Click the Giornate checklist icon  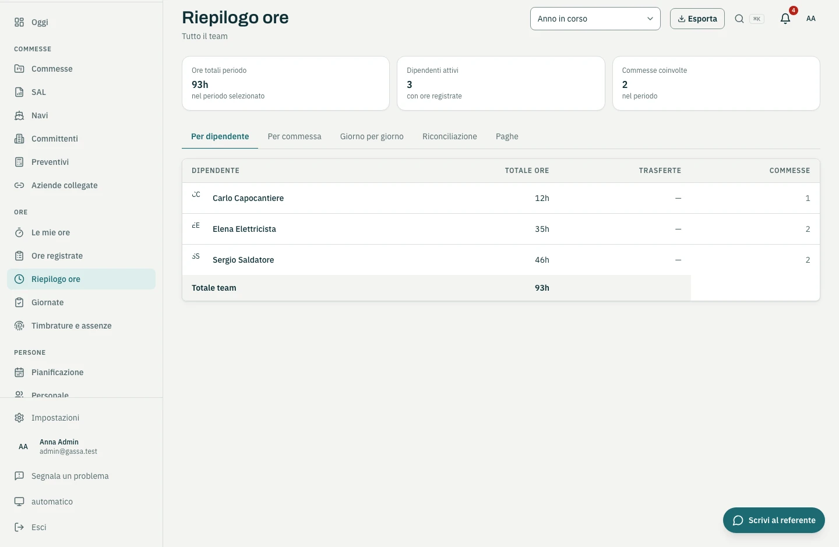(19, 302)
